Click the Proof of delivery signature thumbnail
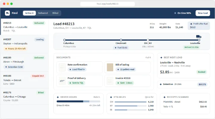The width and height of the screenshot is (215, 119). 62,81
